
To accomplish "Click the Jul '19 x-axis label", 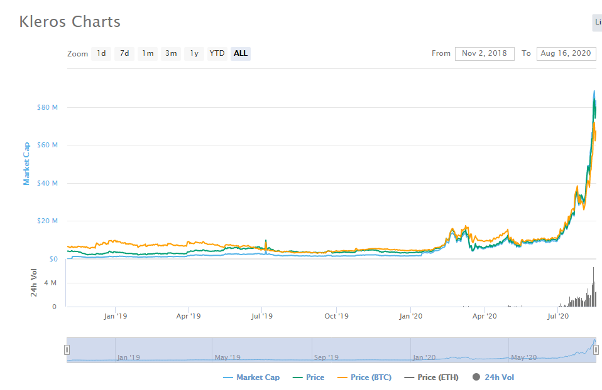I will 262,316.
